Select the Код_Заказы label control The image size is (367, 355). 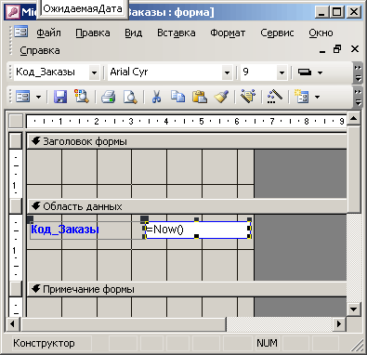65,230
